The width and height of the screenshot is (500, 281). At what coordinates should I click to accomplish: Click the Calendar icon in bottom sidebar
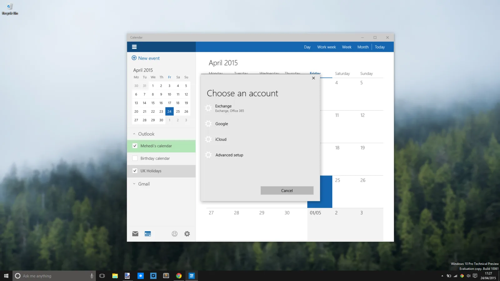coord(148,234)
